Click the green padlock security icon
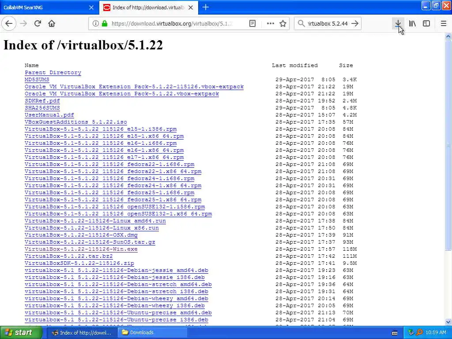The height and width of the screenshot is (339, 452). [x=105, y=24]
